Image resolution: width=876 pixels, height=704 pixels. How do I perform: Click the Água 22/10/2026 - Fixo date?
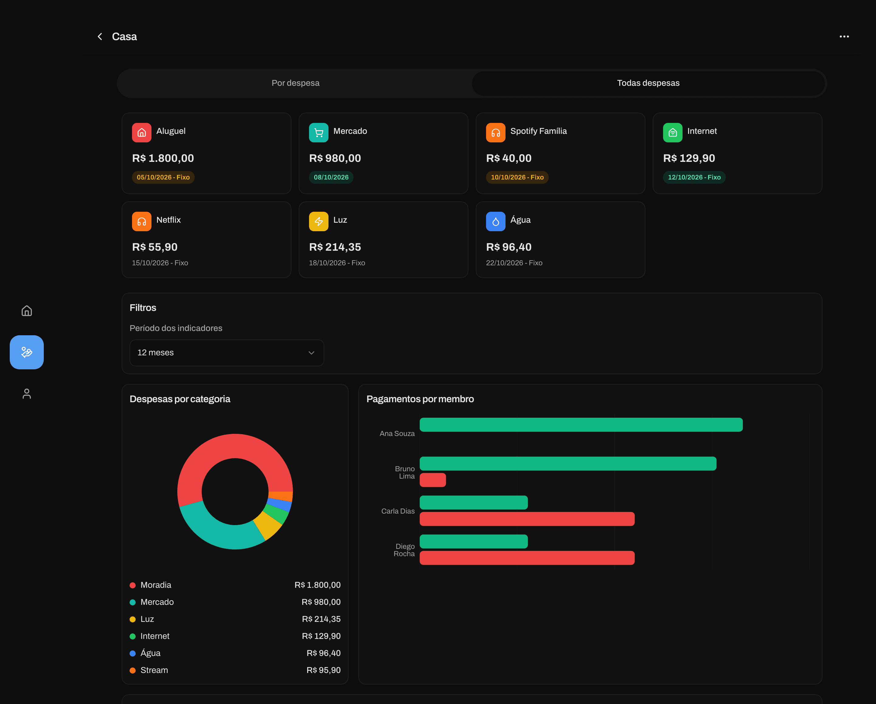click(514, 263)
